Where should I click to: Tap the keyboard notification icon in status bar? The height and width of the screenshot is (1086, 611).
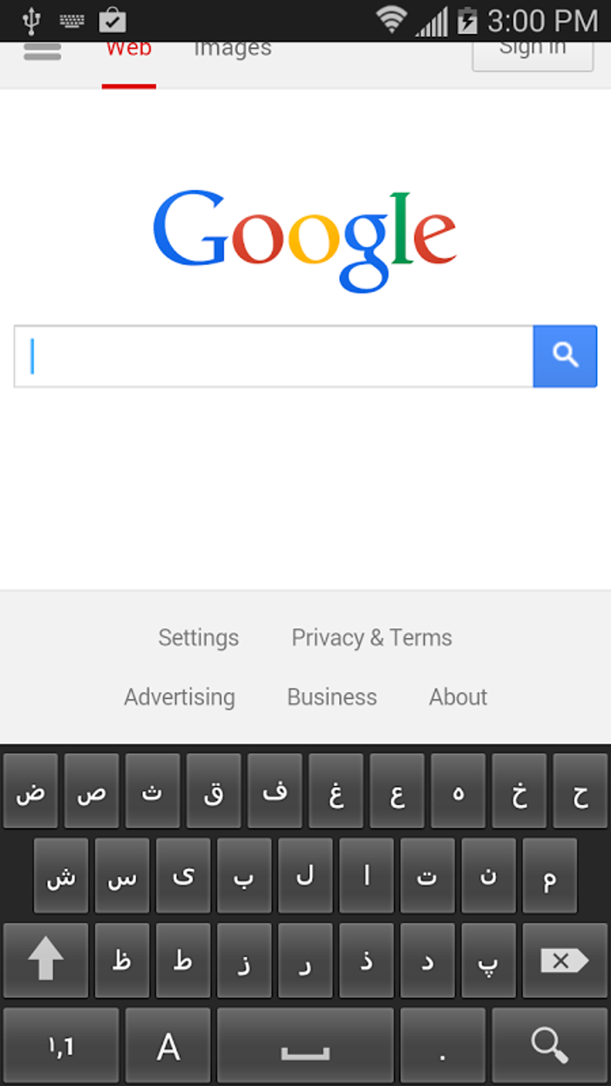tap(72, 21)
